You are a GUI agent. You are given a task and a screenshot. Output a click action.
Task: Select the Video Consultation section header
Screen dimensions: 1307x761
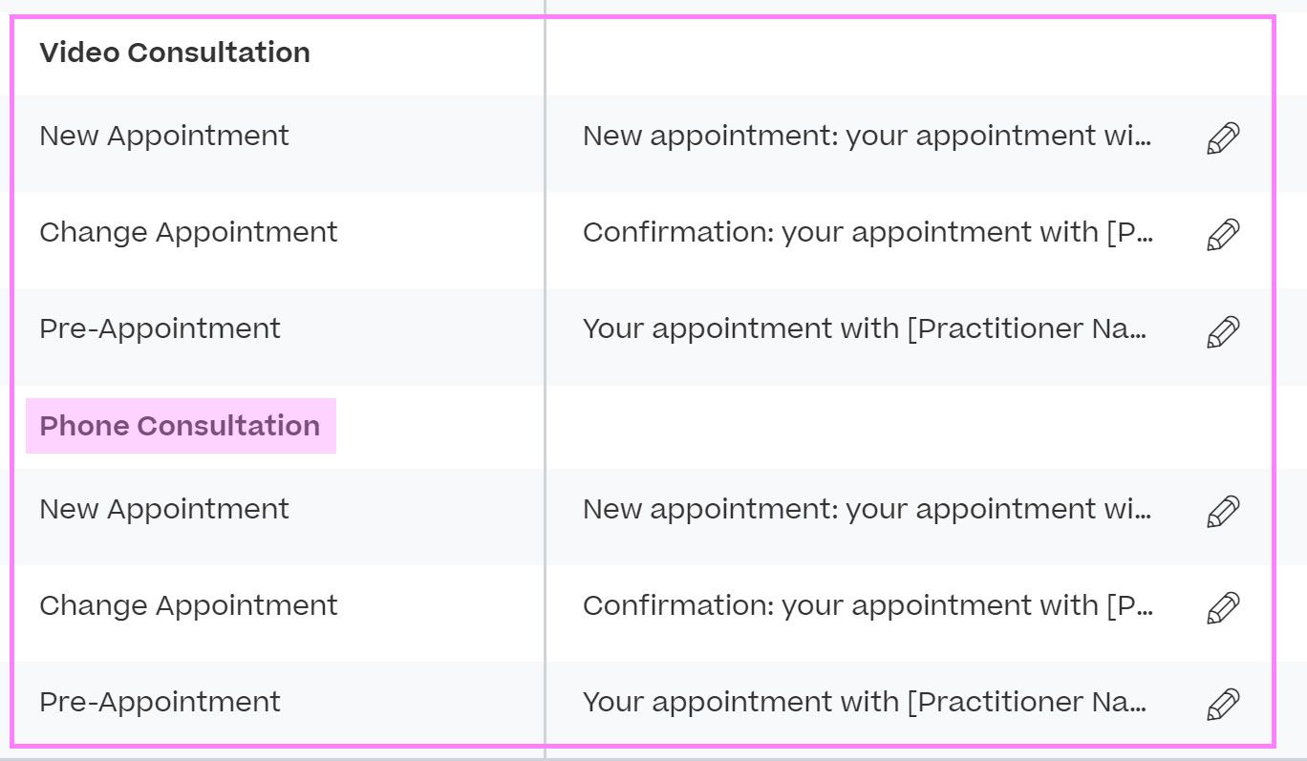click(x=175, y=53)
